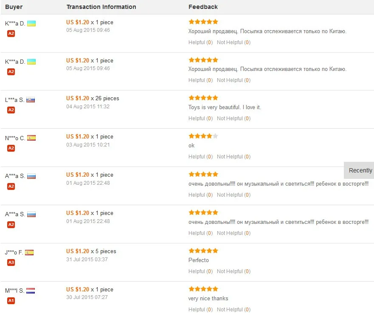Click the A2 badge under L***a S.
Viewport: 374px width, 319px height.
point(11,110)
